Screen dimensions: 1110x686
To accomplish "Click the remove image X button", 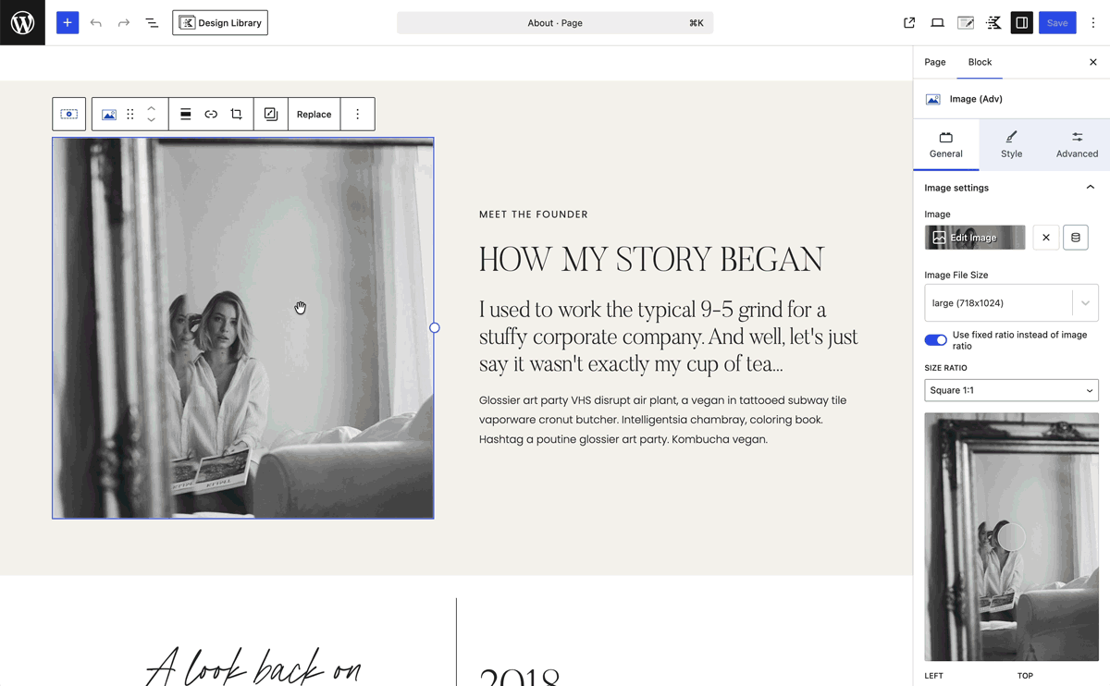I will click(1046, 238).
